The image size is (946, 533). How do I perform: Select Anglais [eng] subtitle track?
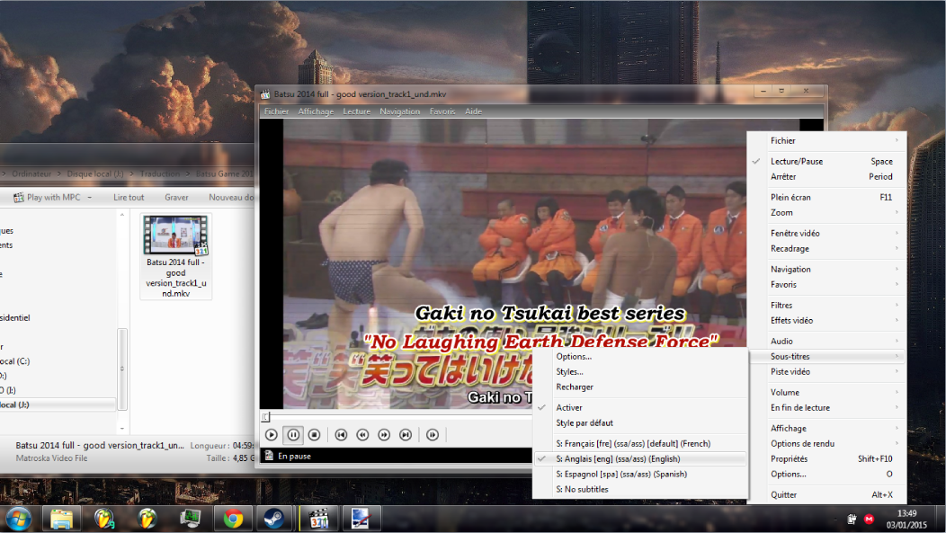(x=640, y=458)
